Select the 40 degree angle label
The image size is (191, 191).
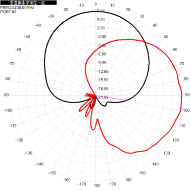pos(155,25)
